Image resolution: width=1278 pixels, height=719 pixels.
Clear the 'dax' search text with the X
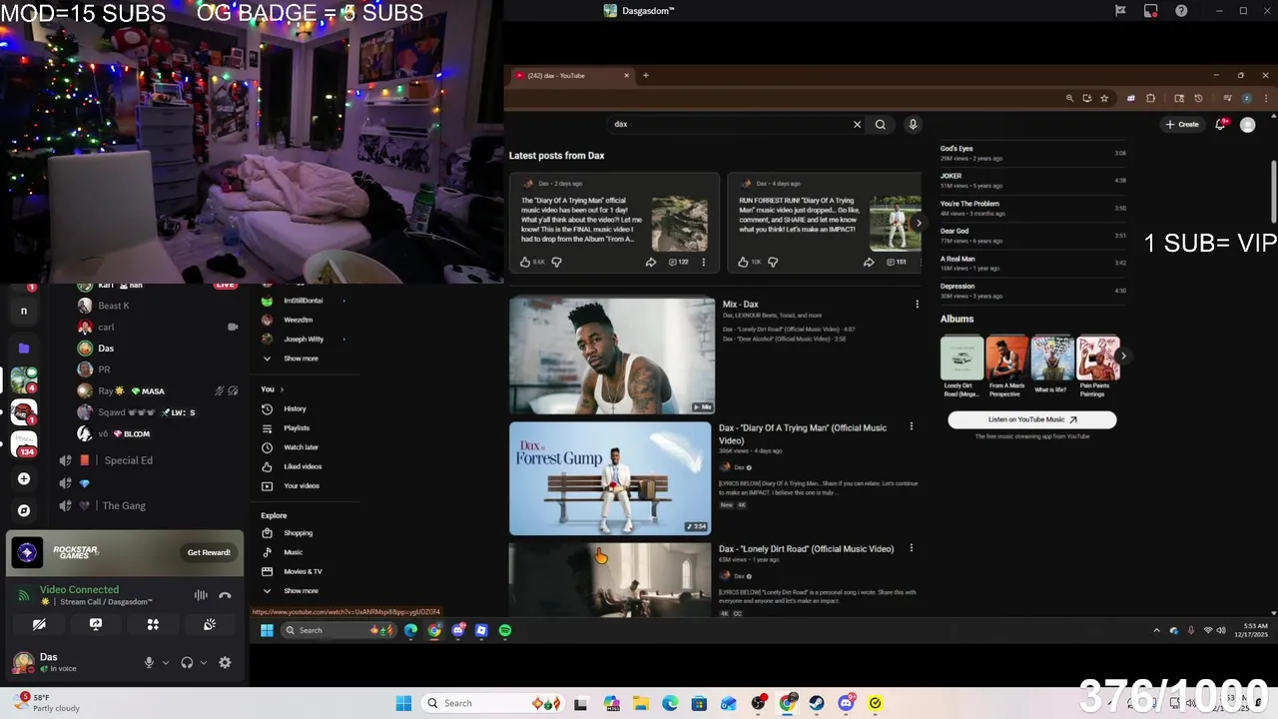[857, 125]
